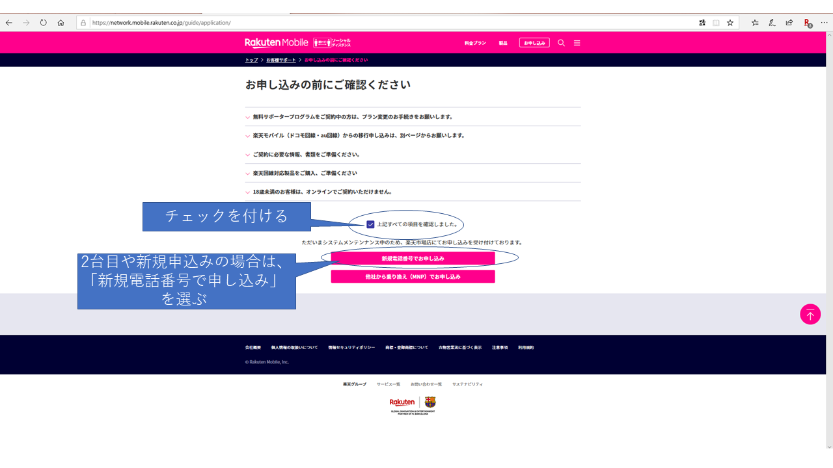The height and width of the screenshot is (468, 833).
Task: Expand 楽天回線対応製品をご購入、ご準備ください
Action: pyautogui.click(x=413, y=174)
